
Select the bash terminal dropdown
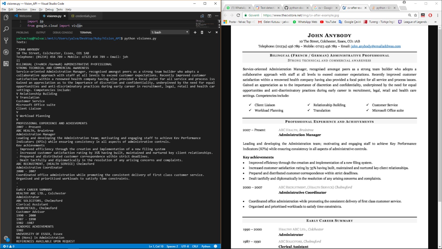(x=170, y=32)
